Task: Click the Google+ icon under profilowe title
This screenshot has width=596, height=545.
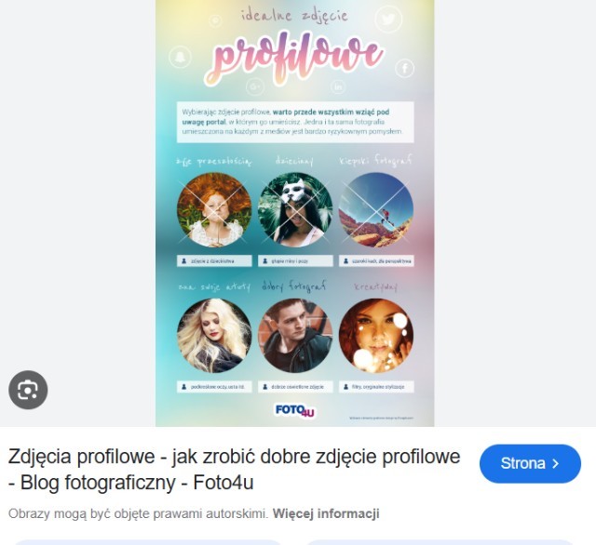Action: pyautogui.click(x=255, y=86)
